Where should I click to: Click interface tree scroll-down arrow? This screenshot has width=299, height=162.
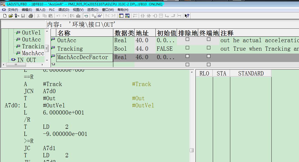pyautogui.click(x=47, y=60)
